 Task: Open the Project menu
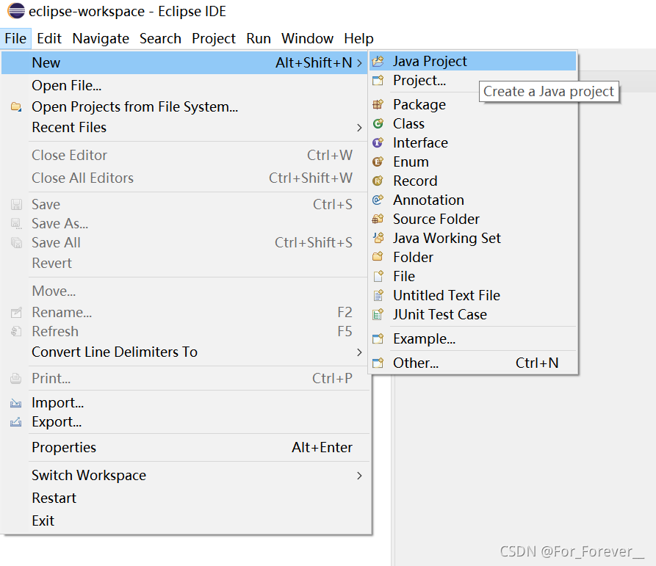(213, 38)
